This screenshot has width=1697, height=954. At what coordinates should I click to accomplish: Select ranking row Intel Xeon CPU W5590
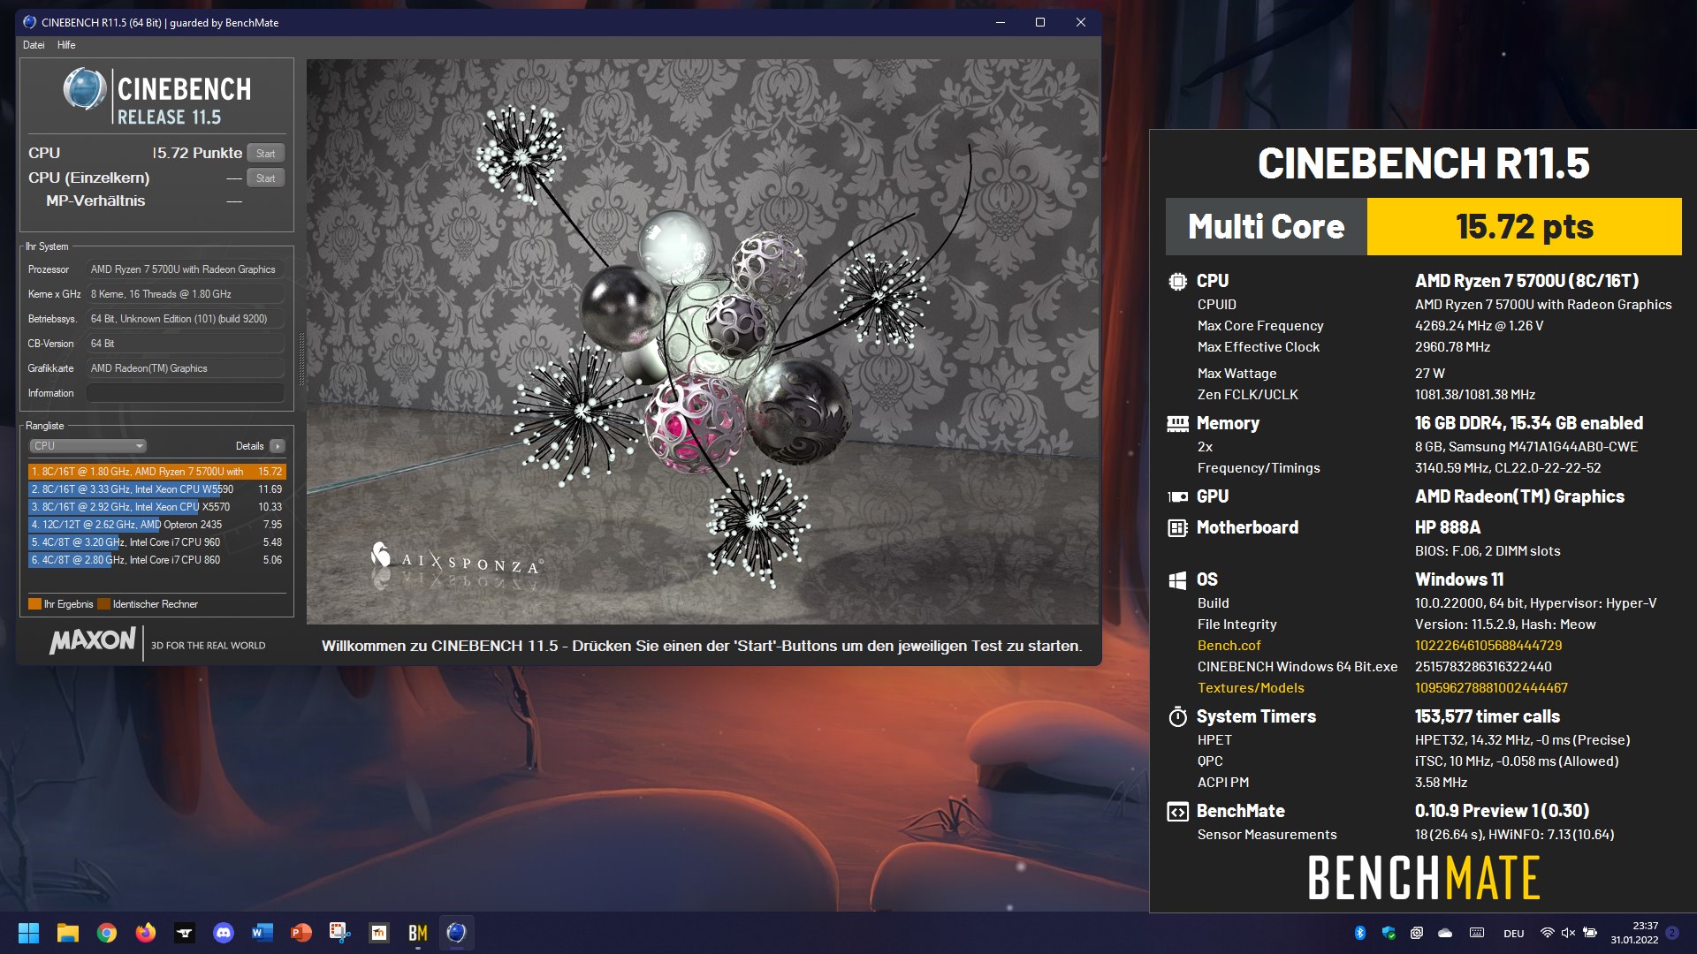pos(156,489)
